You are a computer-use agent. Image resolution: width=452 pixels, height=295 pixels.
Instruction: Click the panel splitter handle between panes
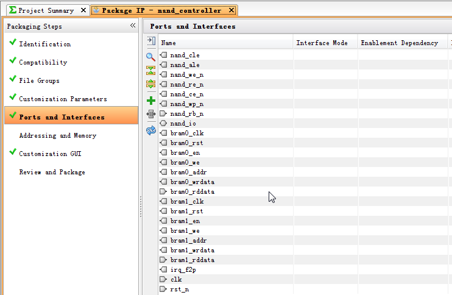(141, 207)
